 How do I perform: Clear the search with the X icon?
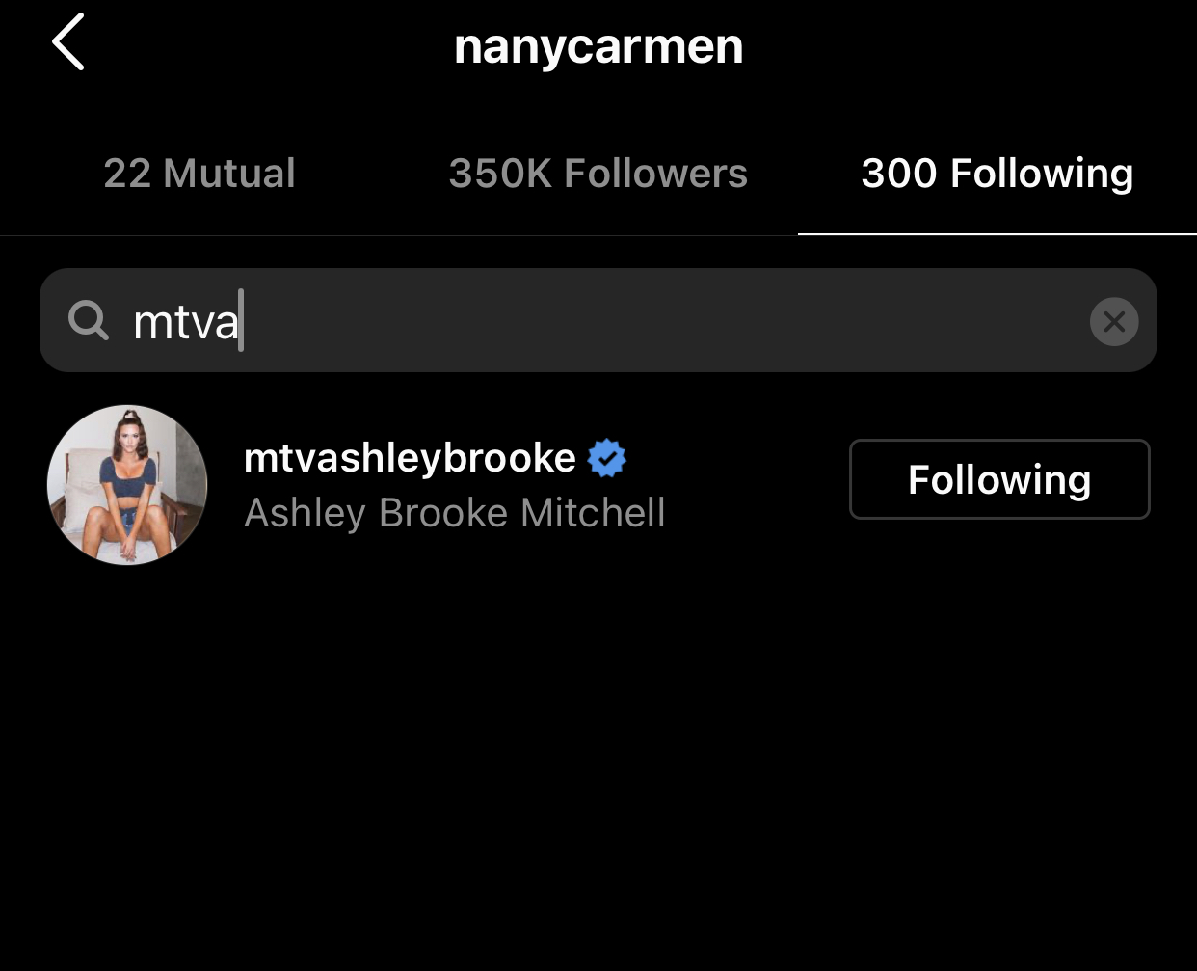coord(1114,321)
